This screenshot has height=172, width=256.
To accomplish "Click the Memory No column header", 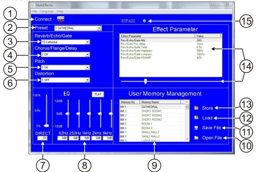I will click(x=130, y=102).
